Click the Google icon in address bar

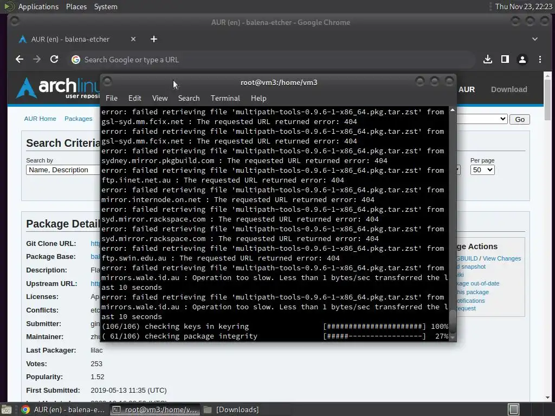(x=76, y=60)
